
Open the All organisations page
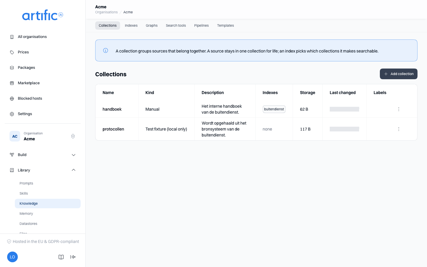tap(43, 37)
